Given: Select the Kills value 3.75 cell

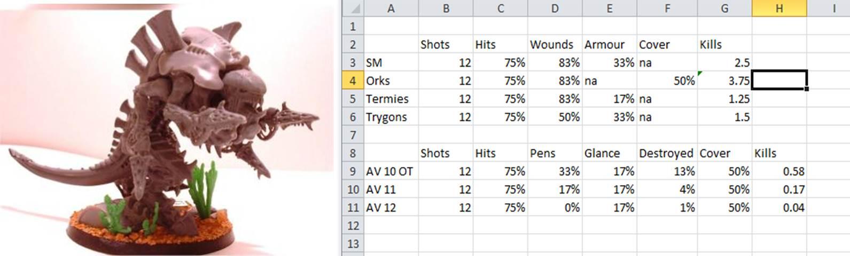Looking at the screenshot, I should tap(724, 81).
